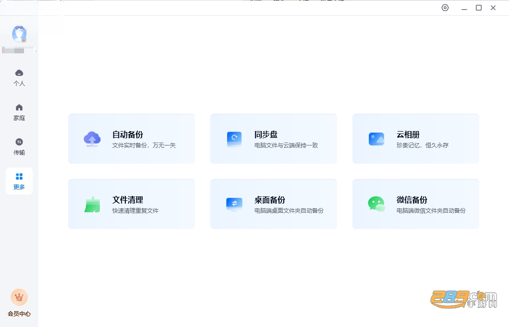Viewport: 509px width, 327px height.
Task: Switch to the 家庭 family cloud
Action: (19, 112)
